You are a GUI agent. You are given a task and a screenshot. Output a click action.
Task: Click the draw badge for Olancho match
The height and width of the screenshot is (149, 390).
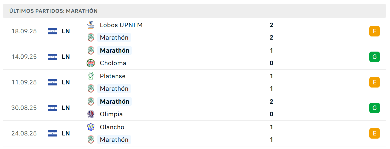point(374,133)
